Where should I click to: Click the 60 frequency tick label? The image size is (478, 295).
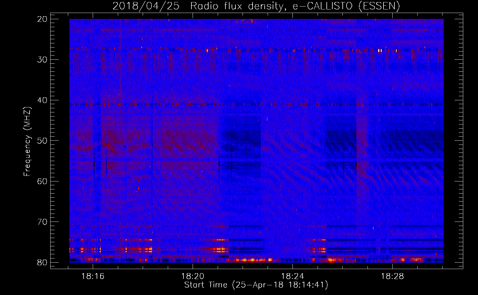point(42,181)
